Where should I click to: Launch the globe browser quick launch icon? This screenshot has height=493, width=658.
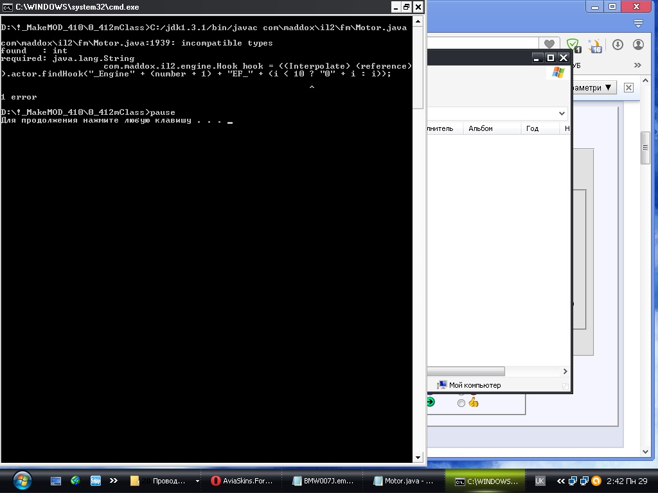[x=76, y=480]
